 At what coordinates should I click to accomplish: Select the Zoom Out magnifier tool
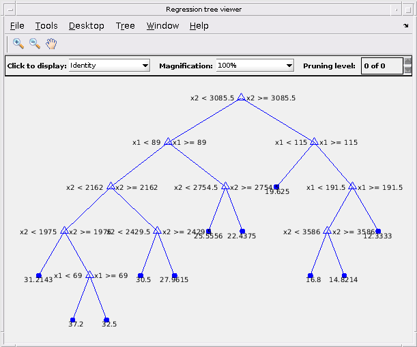point(35,44)
